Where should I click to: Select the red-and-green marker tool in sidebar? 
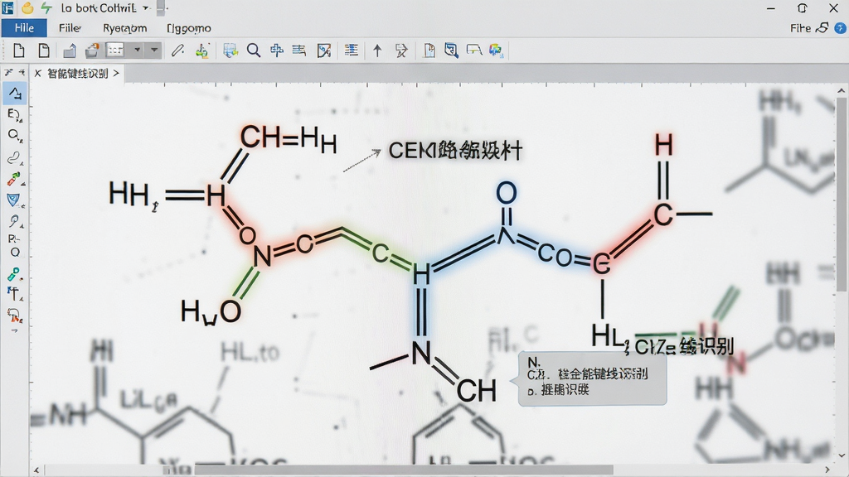[x=14, y=179]
